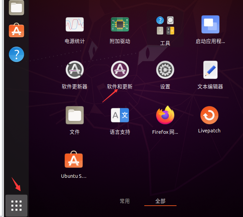Launch Additional Drivers (附加驱动)
Image resolution: width=243 pixels, height=217 pixels.
tap(120, 24)
